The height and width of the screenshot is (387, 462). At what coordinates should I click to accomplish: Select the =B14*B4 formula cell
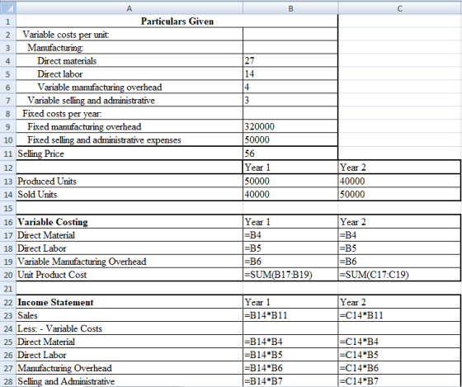click(290, 342)
